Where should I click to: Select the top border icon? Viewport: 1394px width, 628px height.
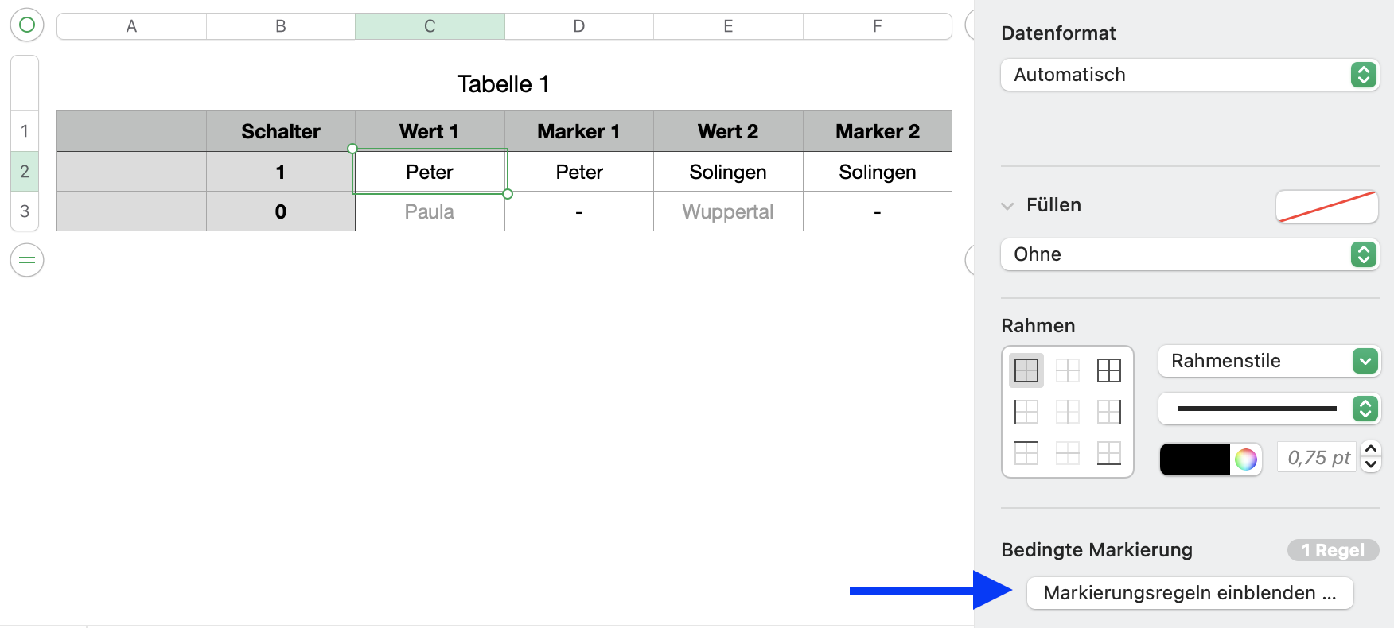(1026, 453)
